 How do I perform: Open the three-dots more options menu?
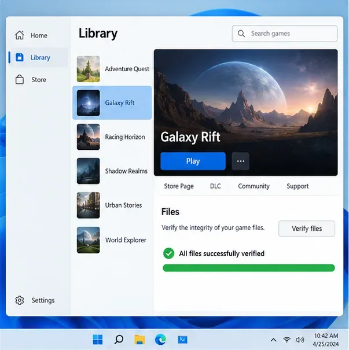coord(241,161)
